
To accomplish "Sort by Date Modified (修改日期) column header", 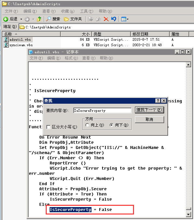I will [x=150, y=34].
